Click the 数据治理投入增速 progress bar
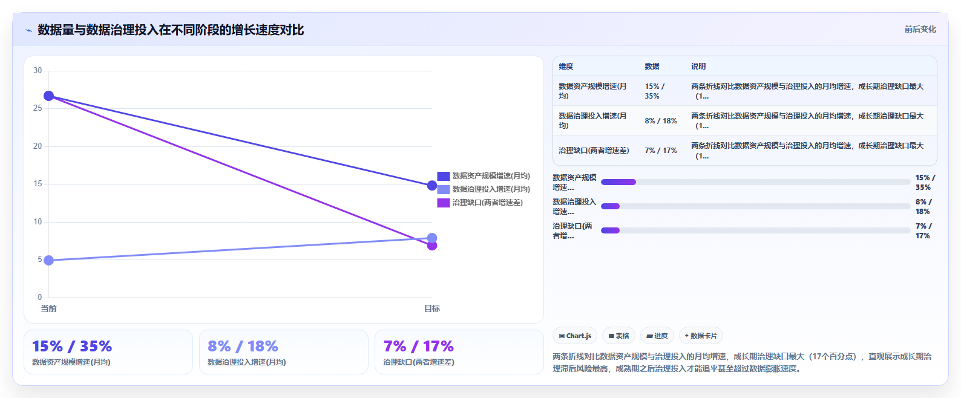The width and height of the screenshot is (961, 398). [x=755, y=206]
